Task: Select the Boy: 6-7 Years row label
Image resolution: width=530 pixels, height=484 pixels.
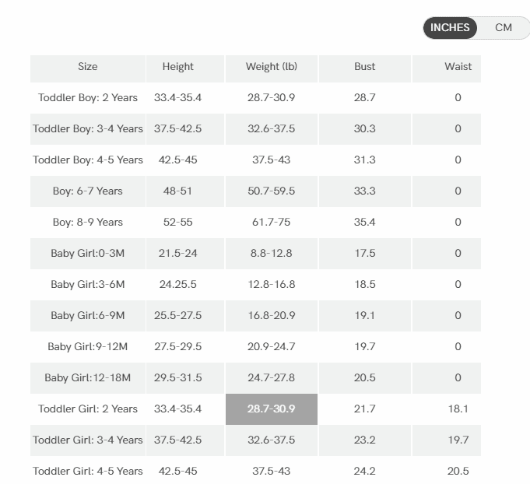Action: point(88,191)
